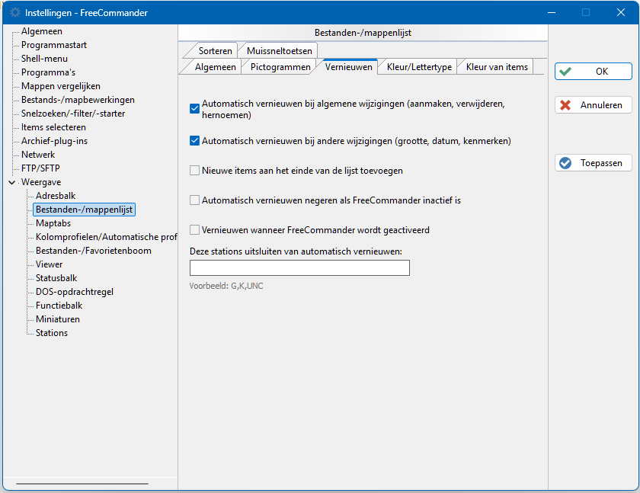640x493 pixels.
Task: Open the Pictogrammen tab
Action: pos(280,67)
